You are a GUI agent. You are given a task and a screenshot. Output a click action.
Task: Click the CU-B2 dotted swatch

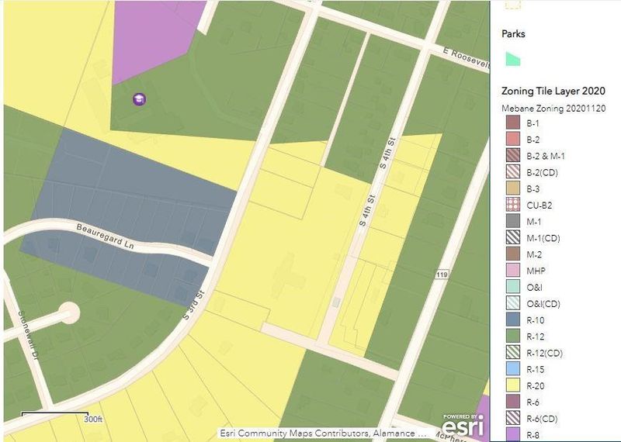(513, 205)
